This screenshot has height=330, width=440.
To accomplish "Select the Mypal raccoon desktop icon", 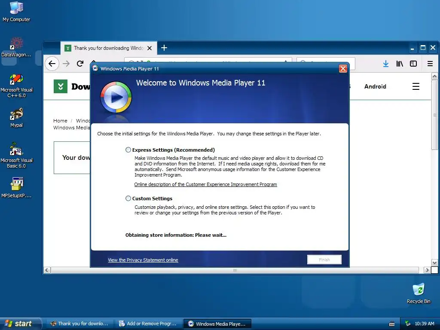I will pyautogui.click(x=16, y=118).
